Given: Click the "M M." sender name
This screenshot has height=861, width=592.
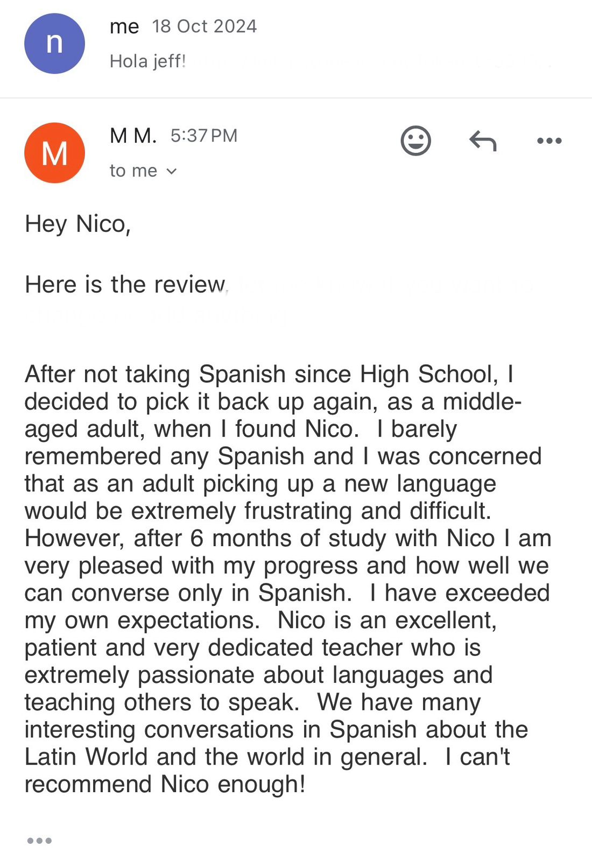Looking at the screenshot, I should tap(133, 136).
